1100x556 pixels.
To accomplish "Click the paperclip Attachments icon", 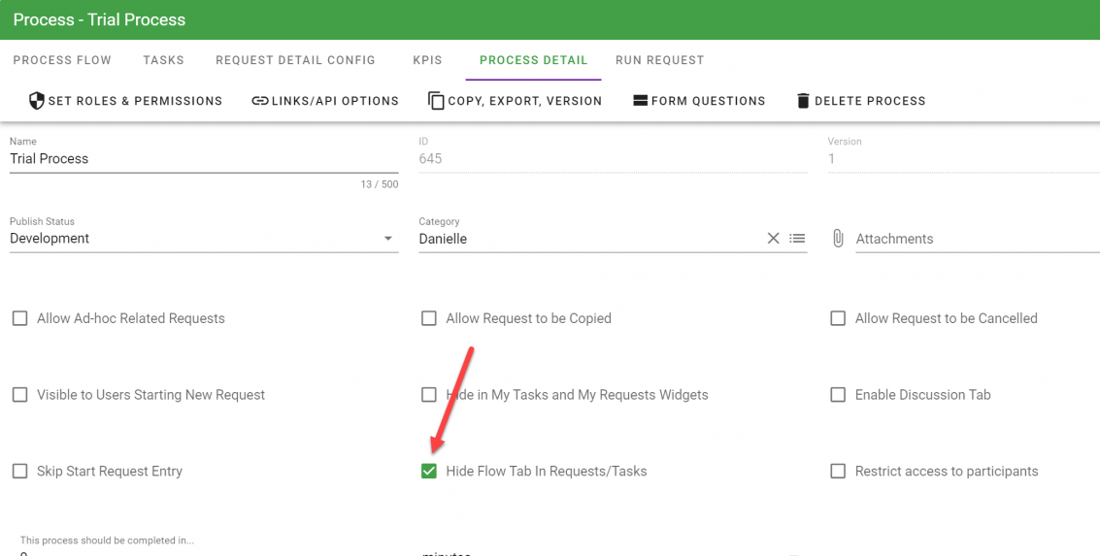I will click(838, 239).
